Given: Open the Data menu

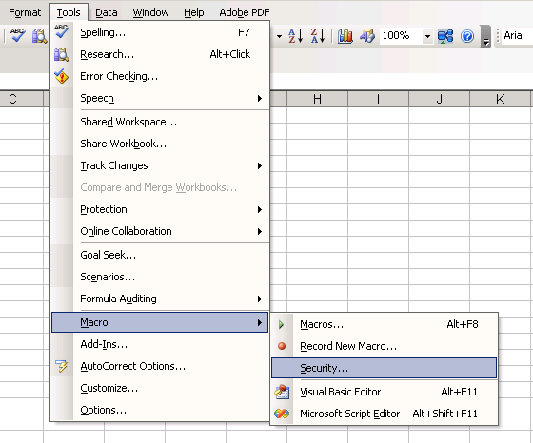Looking at the screenshot, I should (106, 12).
